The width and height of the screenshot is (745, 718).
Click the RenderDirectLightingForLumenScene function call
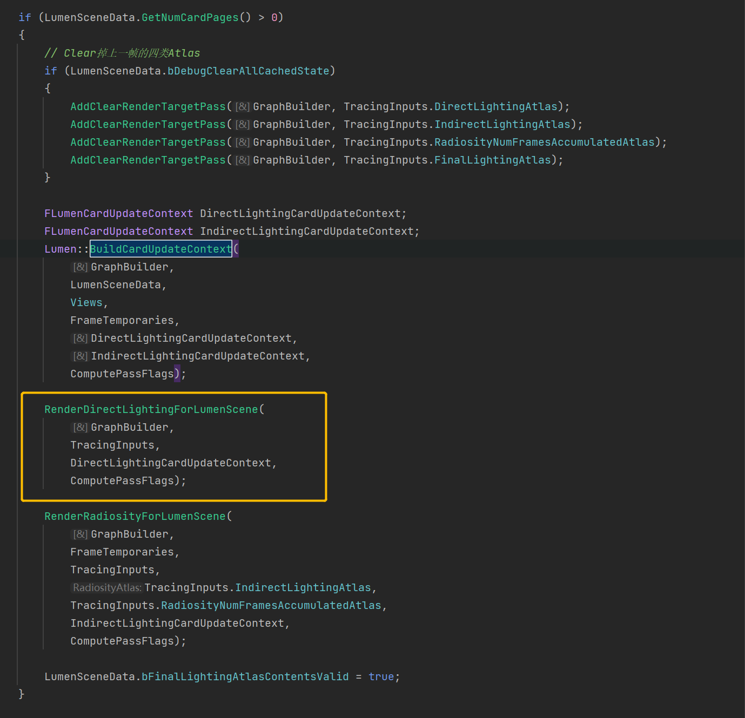point(151,409)
